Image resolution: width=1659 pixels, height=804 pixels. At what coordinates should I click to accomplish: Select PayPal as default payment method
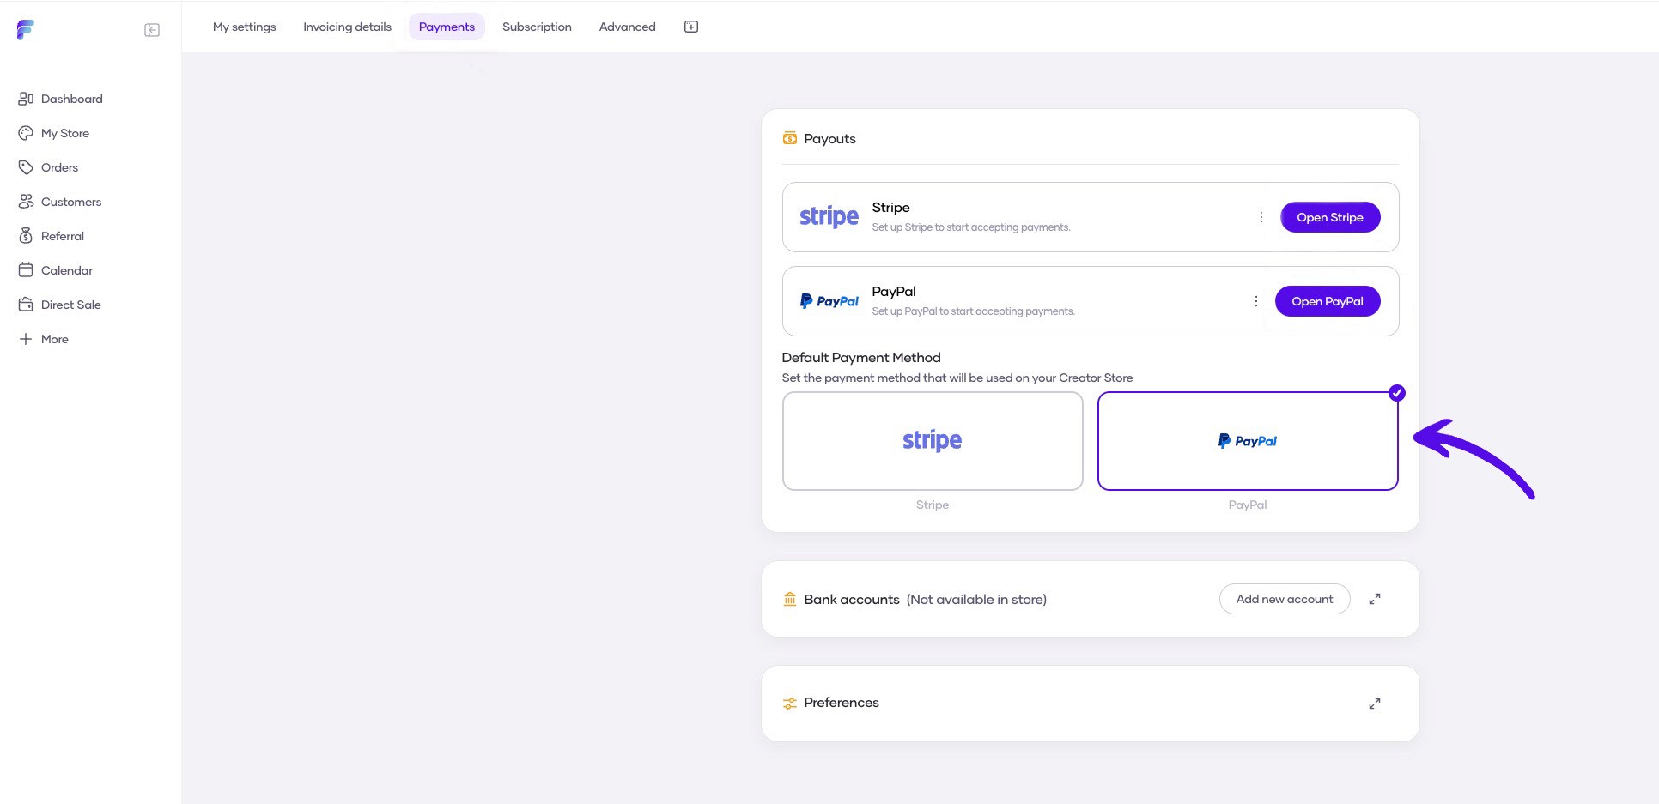point(1248,441)
